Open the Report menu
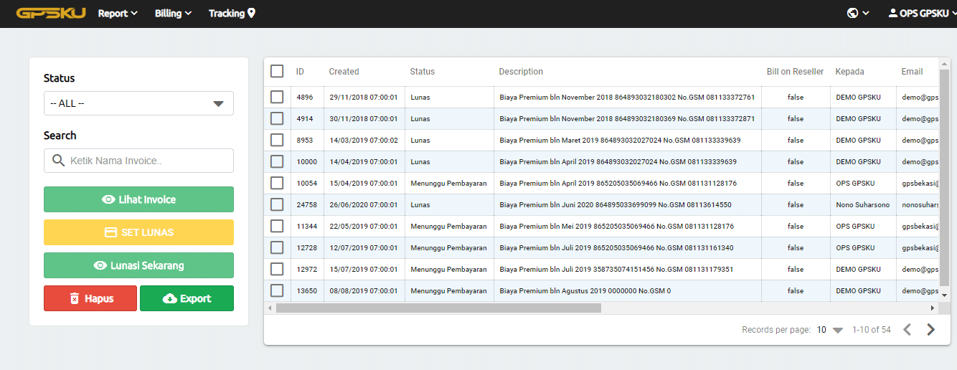The image size is (957, 370). 118,13
